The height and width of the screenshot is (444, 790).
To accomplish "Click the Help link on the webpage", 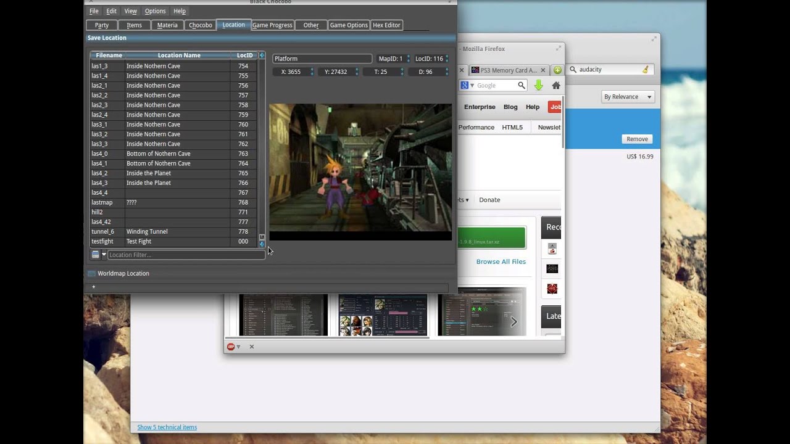I will pyautogui.click(x=533, y=107).
